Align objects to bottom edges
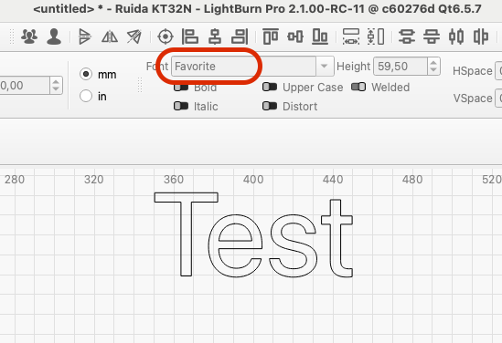Screen dimensions: 502x343 tap(320, 36)
